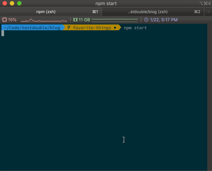212x171 pixels.
Task: Click the git branch icon in the prompt
Action: tap(69, 27)
